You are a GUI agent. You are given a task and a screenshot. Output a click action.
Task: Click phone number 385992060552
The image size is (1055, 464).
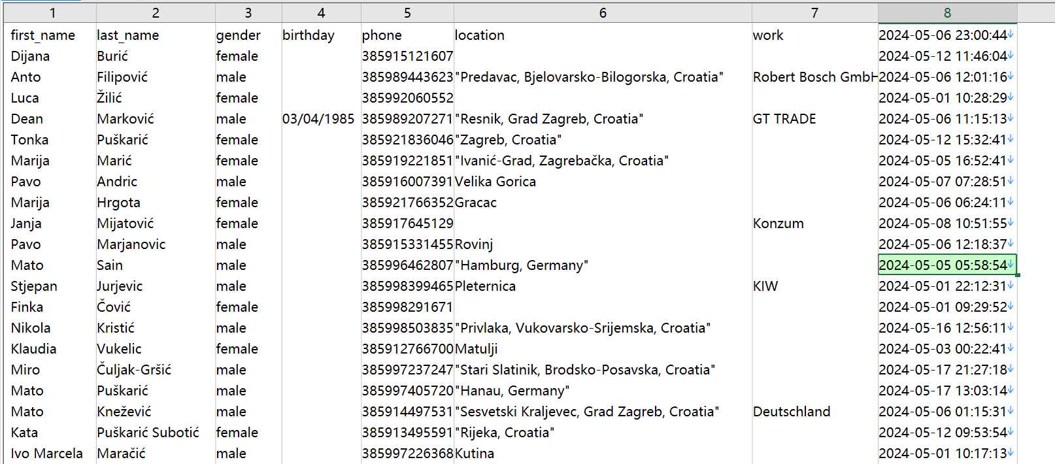(407, 98)
